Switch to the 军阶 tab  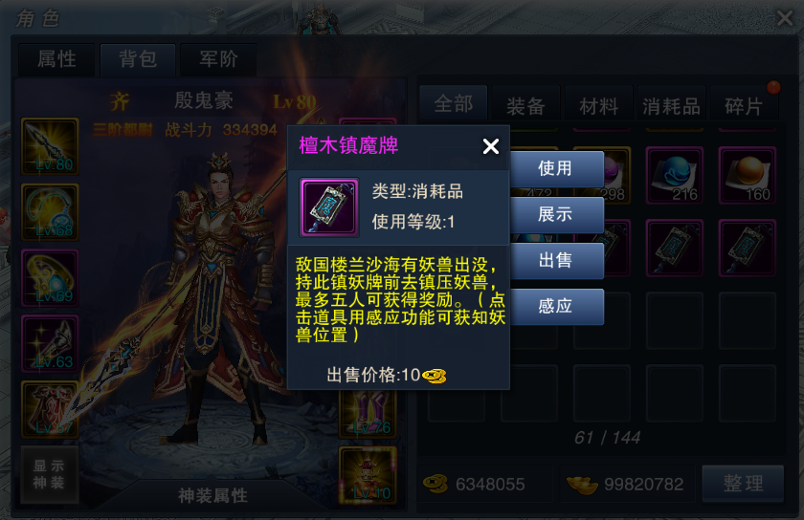click(x=218, y=59)
